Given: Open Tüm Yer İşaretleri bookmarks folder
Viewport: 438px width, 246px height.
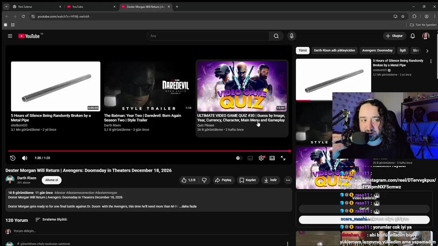Looking at the screenshot, I should (423, 25).
